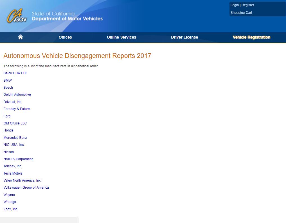Open GM Cruise LLC report
The height and width of the screenshot is (223, 286).
pyautogui.click(x=15, y=123)
